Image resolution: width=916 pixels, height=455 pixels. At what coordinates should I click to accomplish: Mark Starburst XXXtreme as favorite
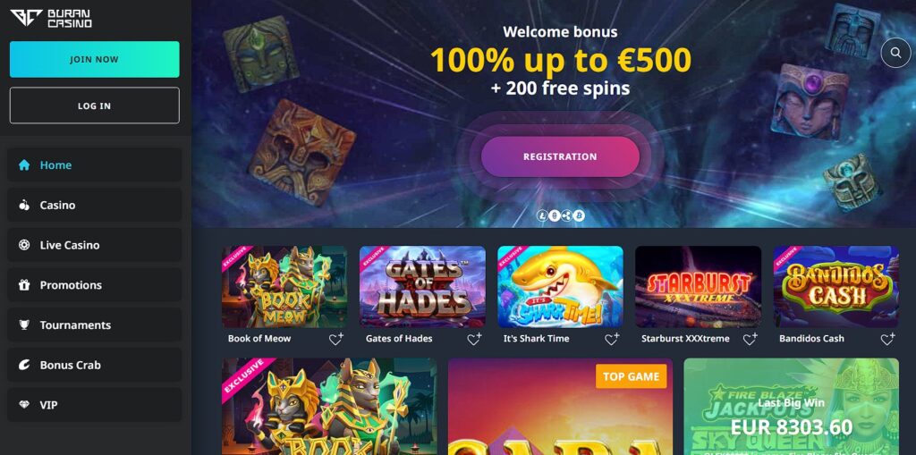pyautogui.click(x=750, y=339)
